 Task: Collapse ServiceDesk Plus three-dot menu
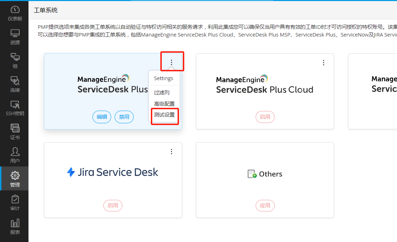[x=172, y=63]
